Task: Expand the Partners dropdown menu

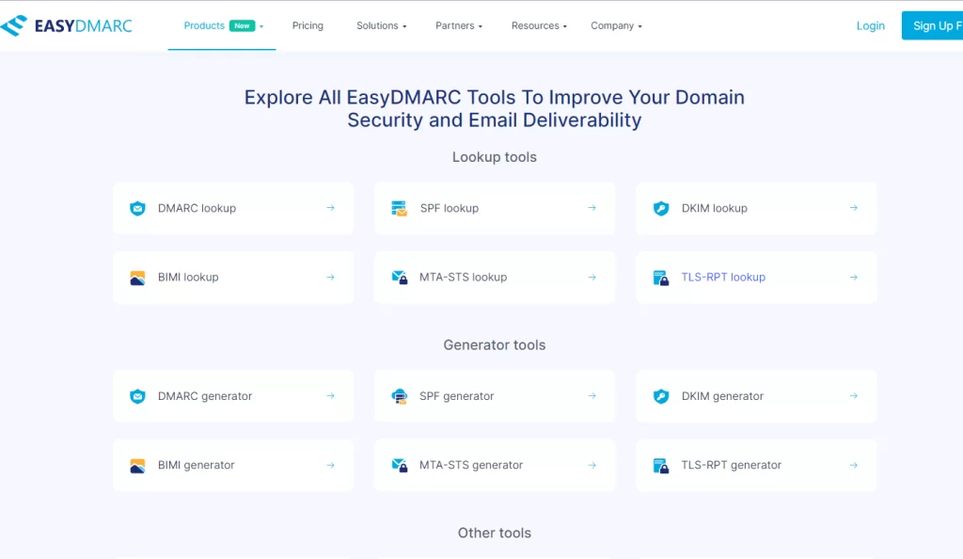Action: point(459,25)
